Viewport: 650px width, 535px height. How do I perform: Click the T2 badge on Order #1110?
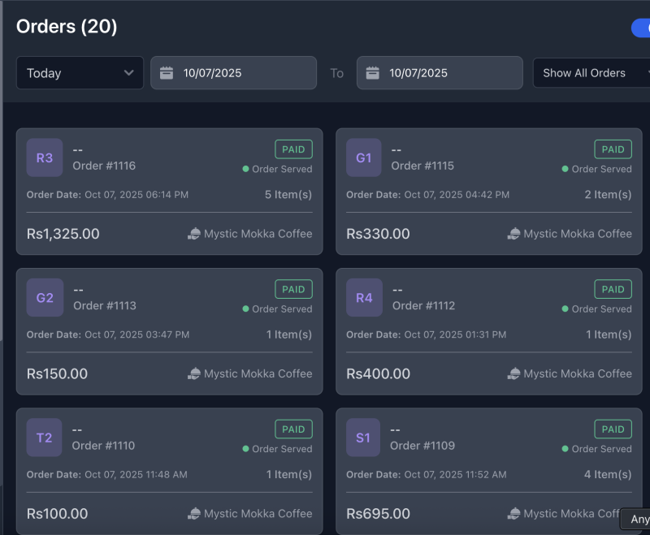[45, 437]
